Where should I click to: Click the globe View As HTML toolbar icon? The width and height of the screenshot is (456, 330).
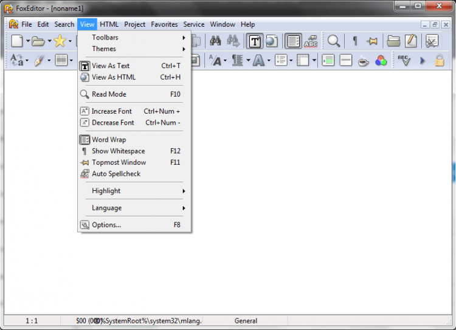pyautogui.click(x=272, y=41)
